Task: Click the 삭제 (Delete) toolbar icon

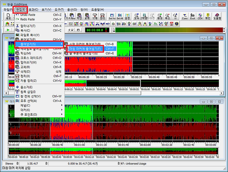Action: (x=95, y=16)
